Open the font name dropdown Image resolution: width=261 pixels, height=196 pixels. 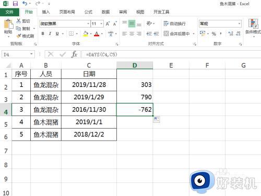tap(88, 24)
